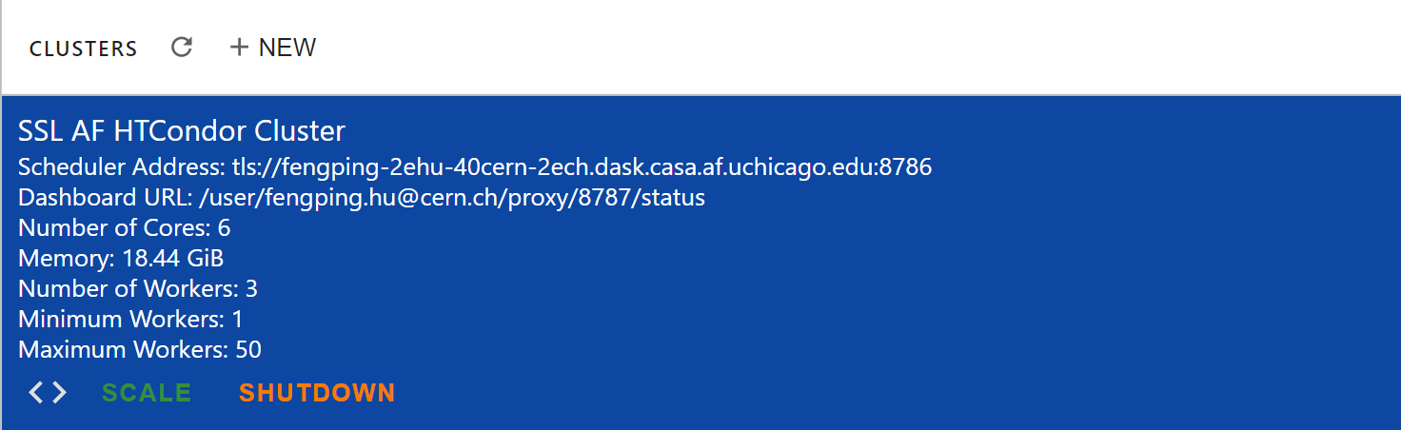
Task: Click the CLUSTERS section header
Action: point(84,49)
